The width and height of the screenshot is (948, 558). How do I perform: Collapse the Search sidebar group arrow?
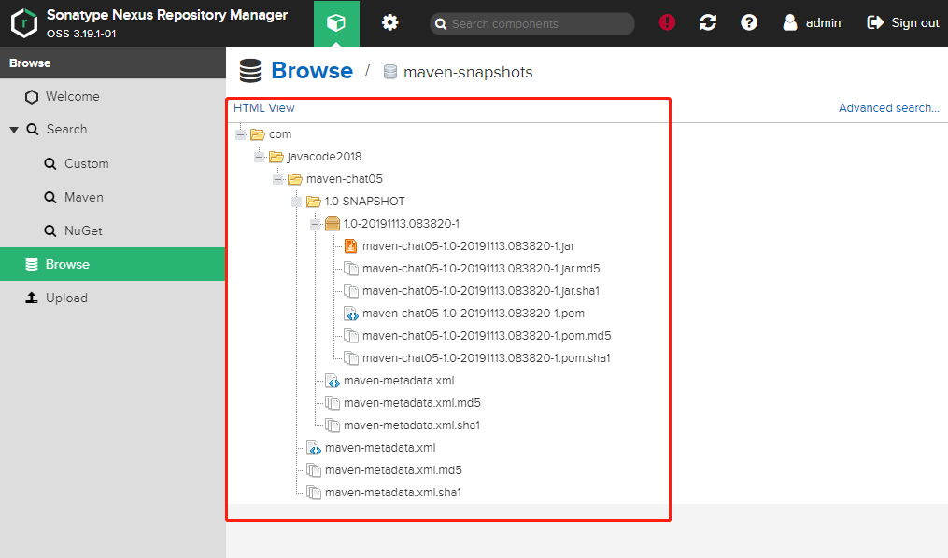(14, 129)
